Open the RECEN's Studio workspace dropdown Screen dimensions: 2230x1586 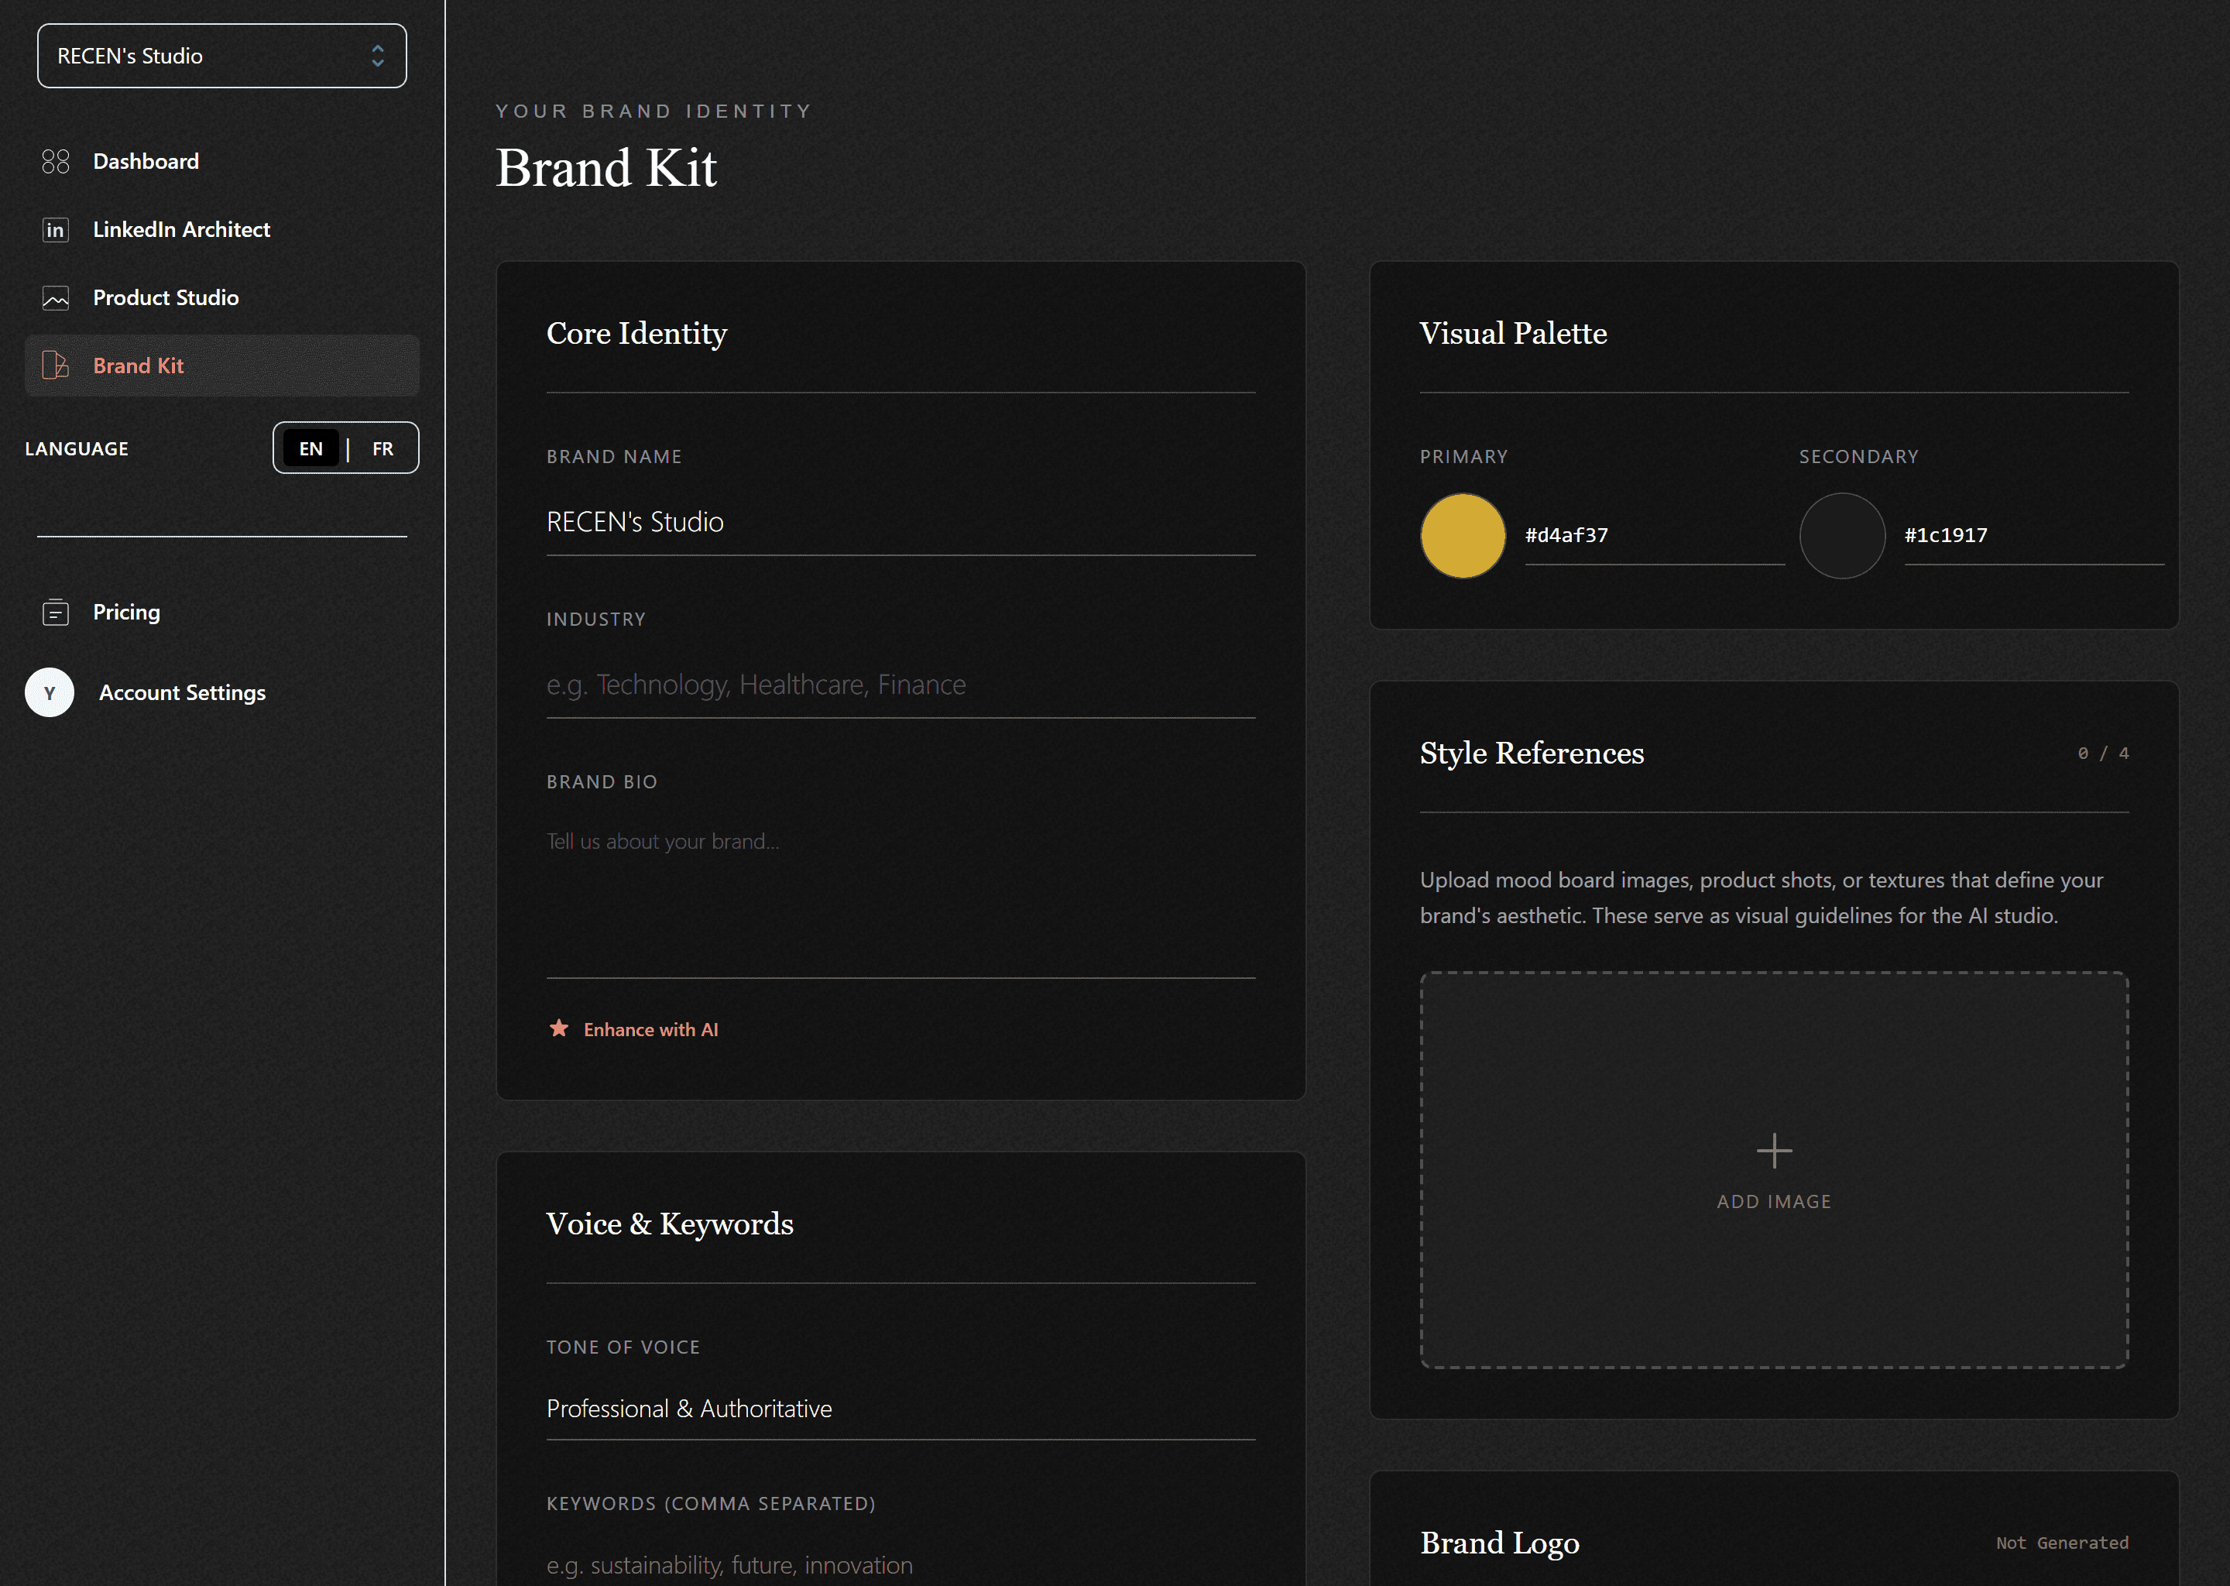click(221, 56)
